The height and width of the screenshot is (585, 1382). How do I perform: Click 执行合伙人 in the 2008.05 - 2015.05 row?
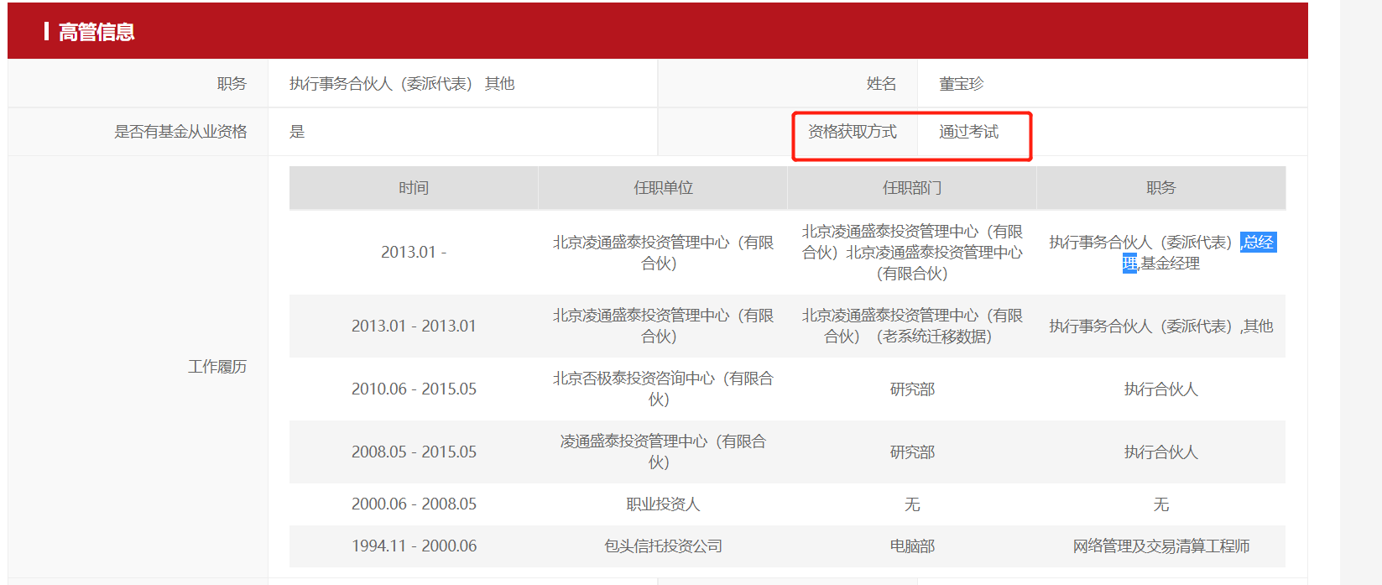1161,452
